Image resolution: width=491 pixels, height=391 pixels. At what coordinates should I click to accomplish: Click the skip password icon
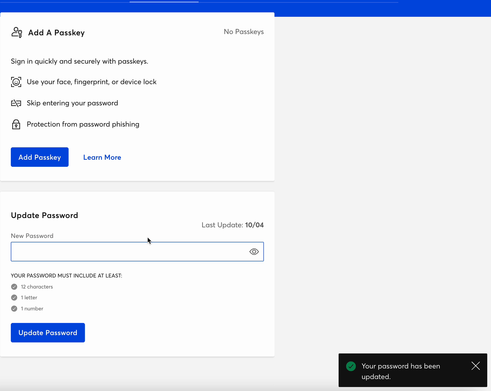point(16,103)
